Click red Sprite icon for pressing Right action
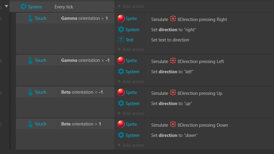Screen dimensions: 274x154 tap(121, 19)
